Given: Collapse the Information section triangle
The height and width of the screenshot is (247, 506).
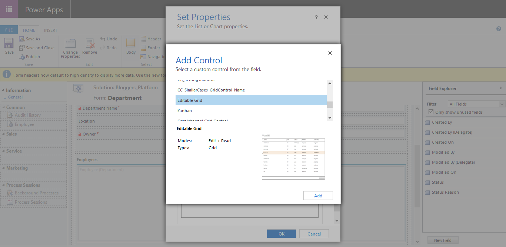Looking at the screenshot, I should coord(3,90).
